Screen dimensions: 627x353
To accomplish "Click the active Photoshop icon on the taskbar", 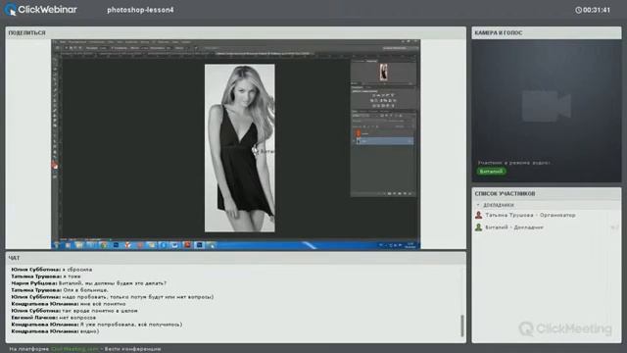I will click(199, 245).
